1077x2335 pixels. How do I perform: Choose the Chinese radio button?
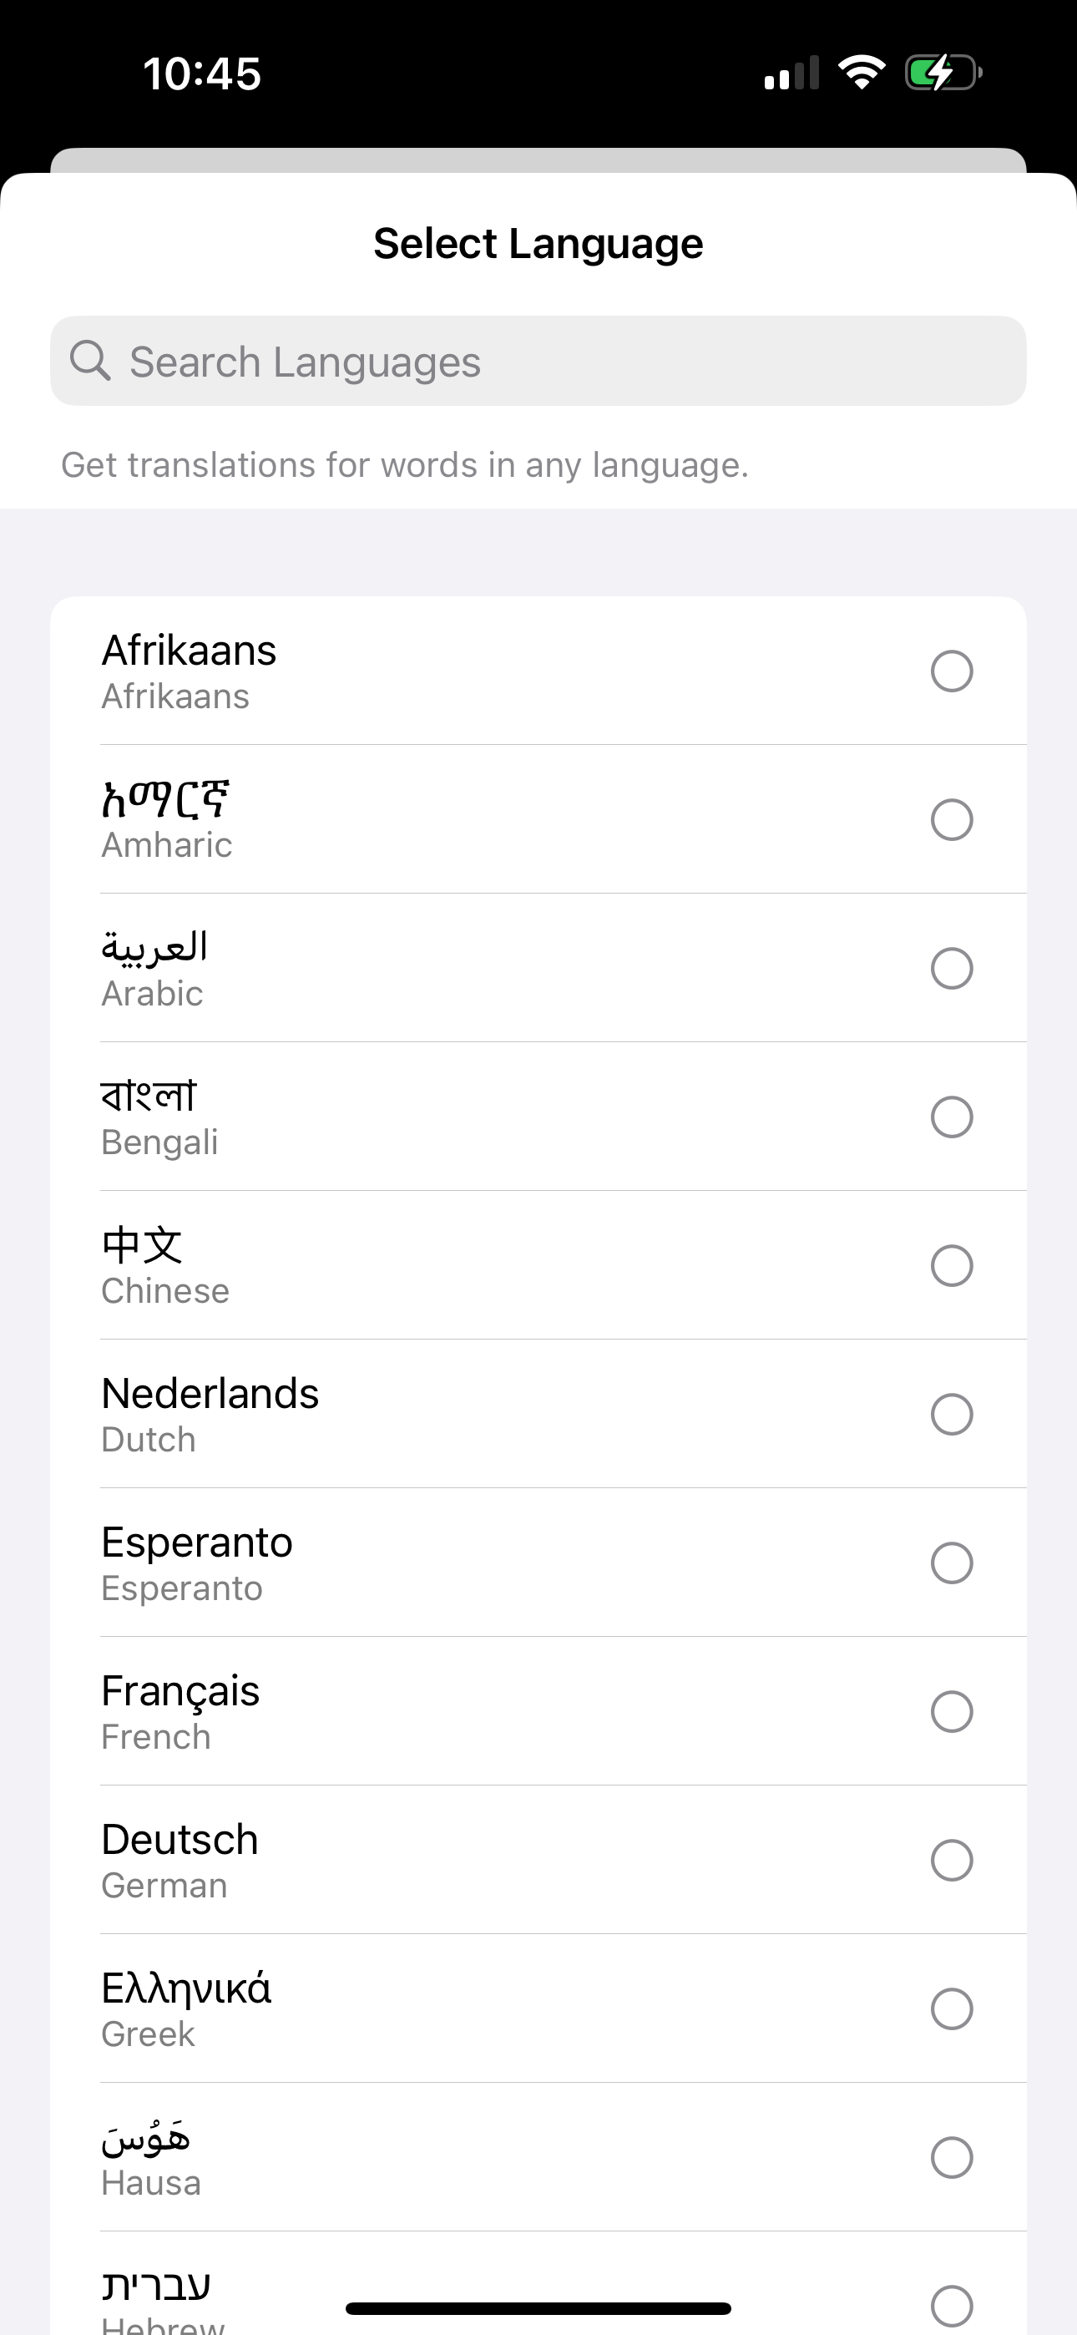(x=952, y=1266)
